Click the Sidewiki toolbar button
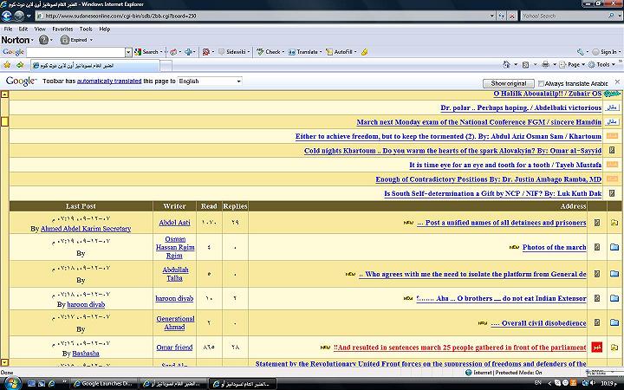The height and width of the screenshot is (390, 624). [232, 52]
